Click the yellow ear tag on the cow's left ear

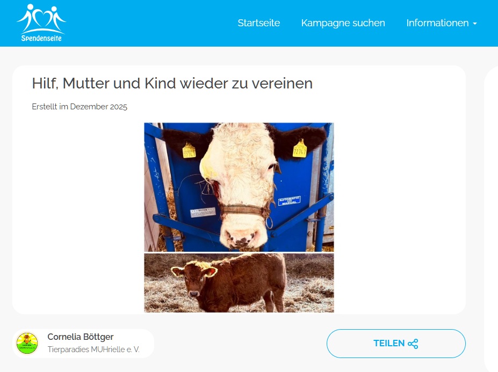click(300, 148)
